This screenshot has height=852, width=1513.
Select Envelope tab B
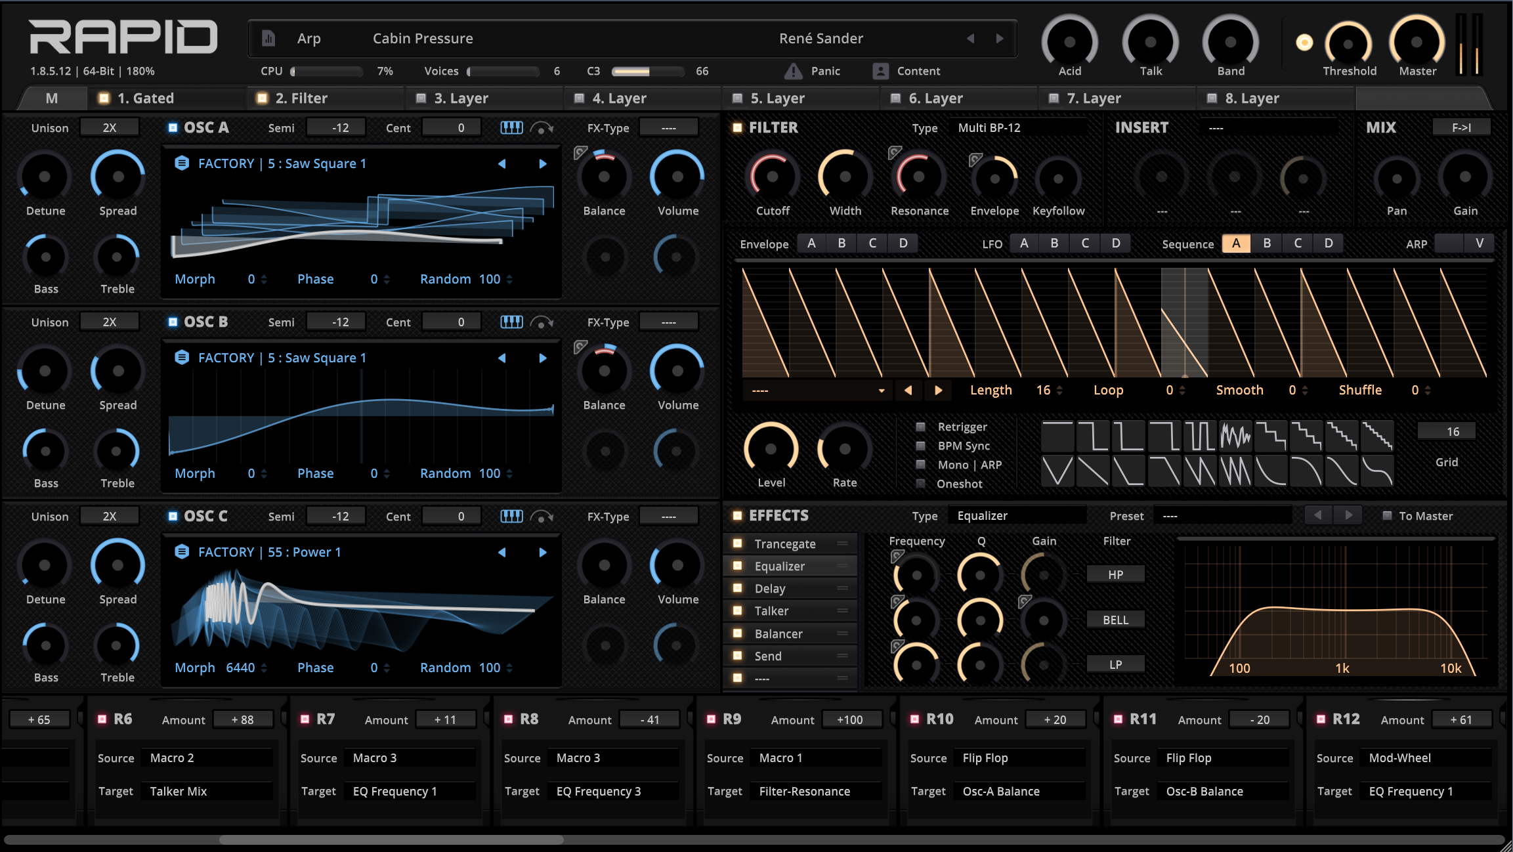pos(842,244)
